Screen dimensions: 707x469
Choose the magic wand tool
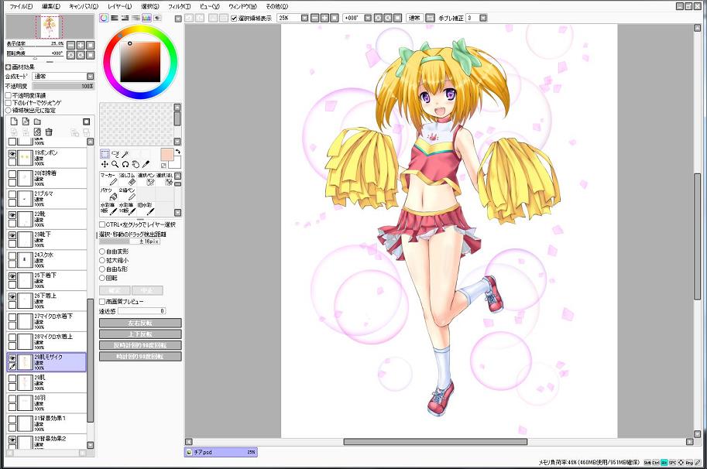pyautogui.click(x=125, y=154)
